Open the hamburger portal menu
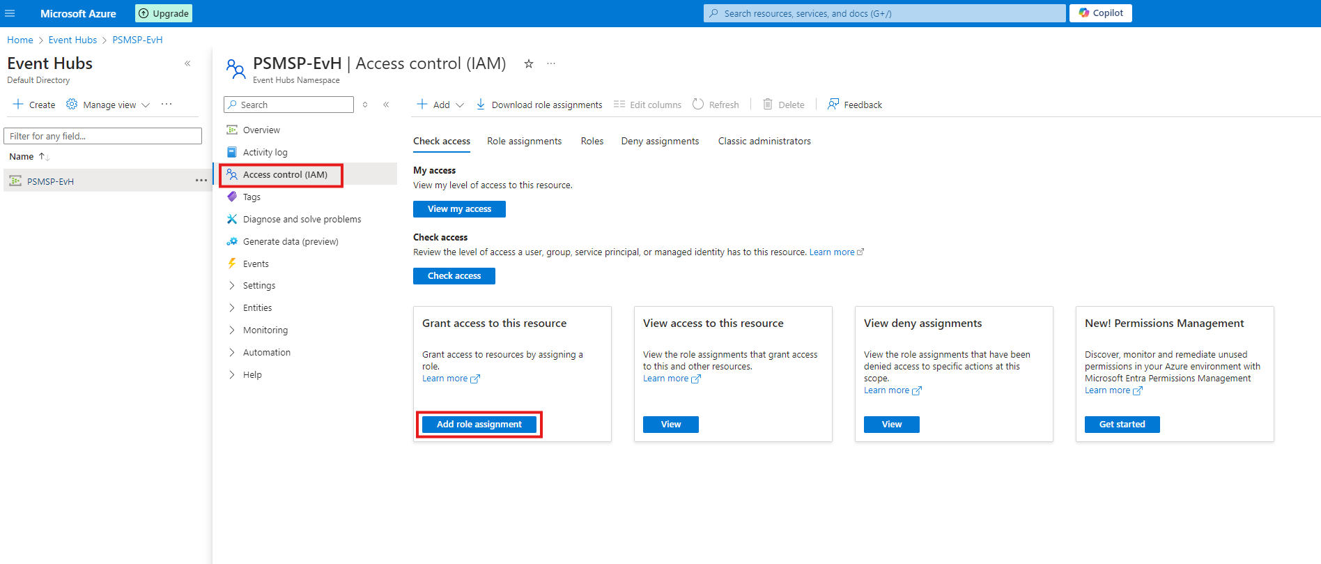Screen dimensions: 1321x564 tap(10, 13)
